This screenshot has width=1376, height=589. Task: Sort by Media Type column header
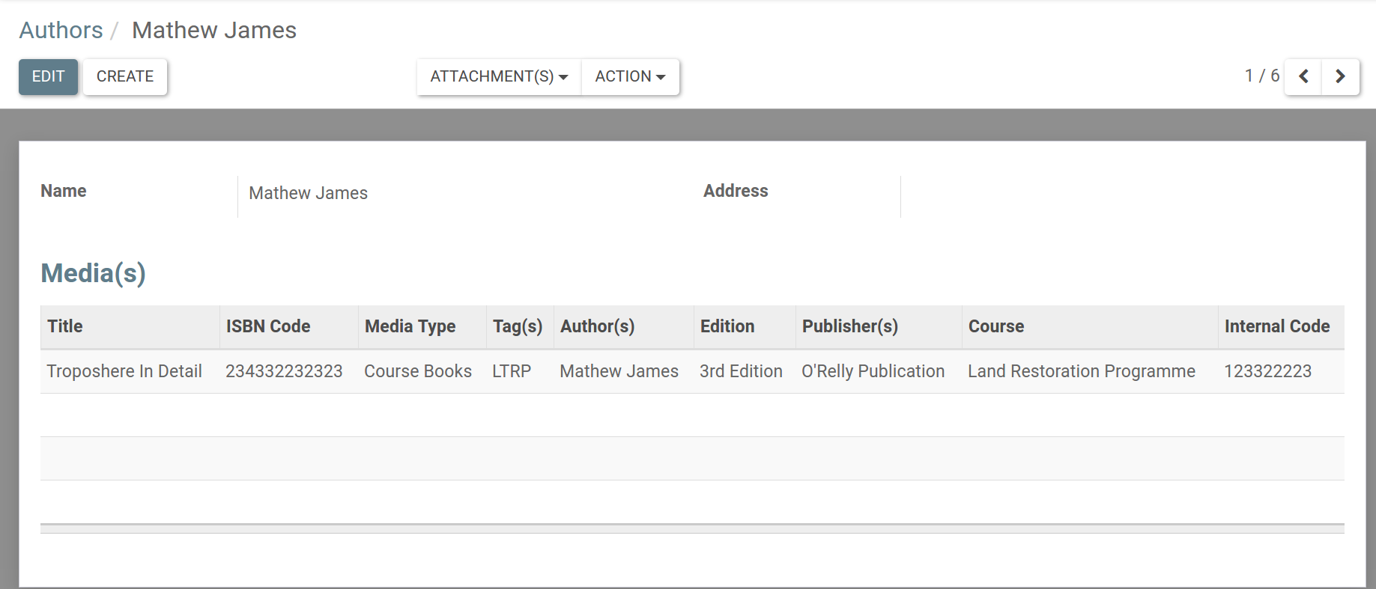[x=410, y=326]
